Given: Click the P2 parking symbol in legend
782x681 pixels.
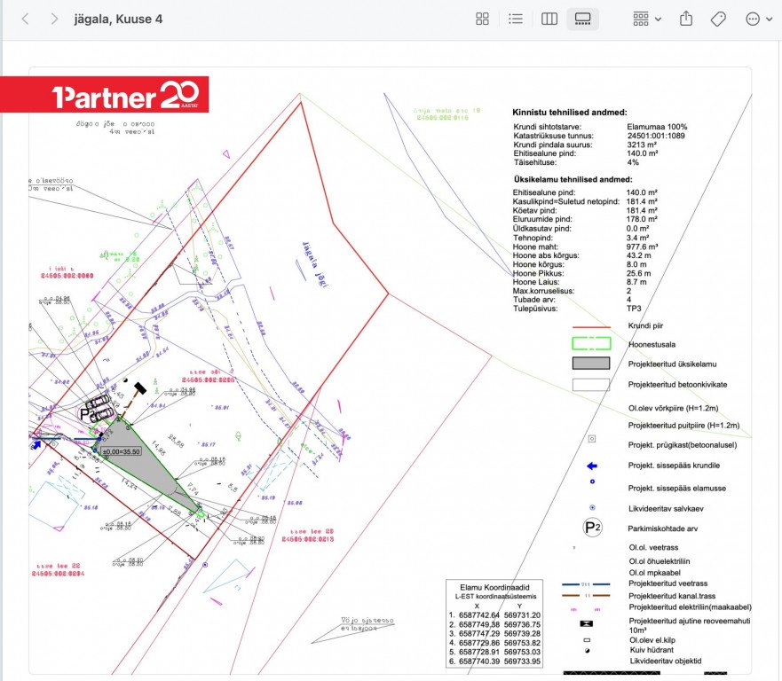Looking at the screenshot, I should coord(592,528).
